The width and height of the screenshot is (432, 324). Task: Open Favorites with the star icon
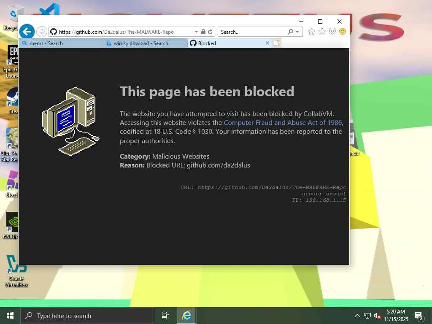tap(322, 31)
